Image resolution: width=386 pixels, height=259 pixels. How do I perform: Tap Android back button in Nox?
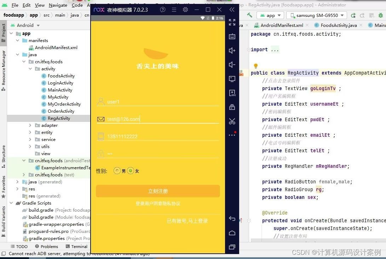pyautogui.click(x=232, y=218)
